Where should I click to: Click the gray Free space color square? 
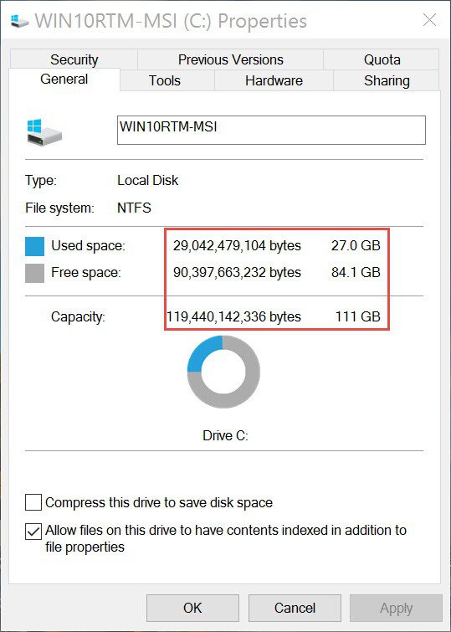tap(34, 273)
